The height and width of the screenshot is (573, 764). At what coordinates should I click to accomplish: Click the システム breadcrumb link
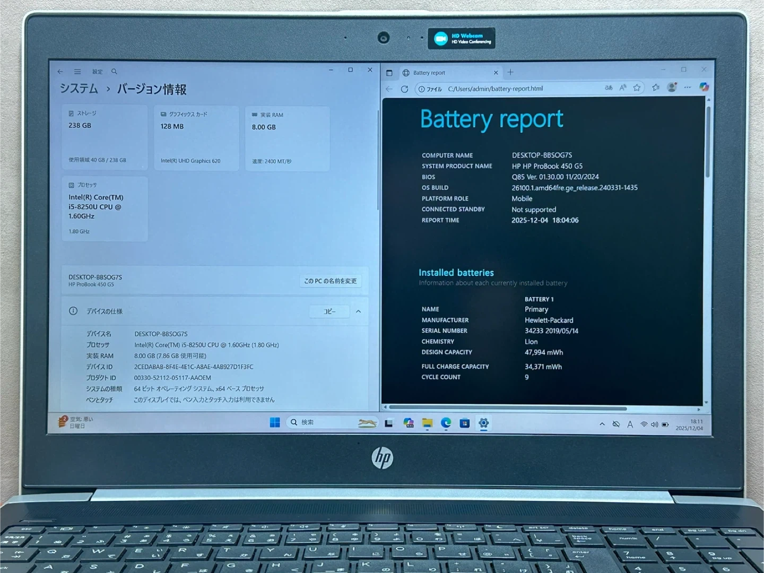79,89
